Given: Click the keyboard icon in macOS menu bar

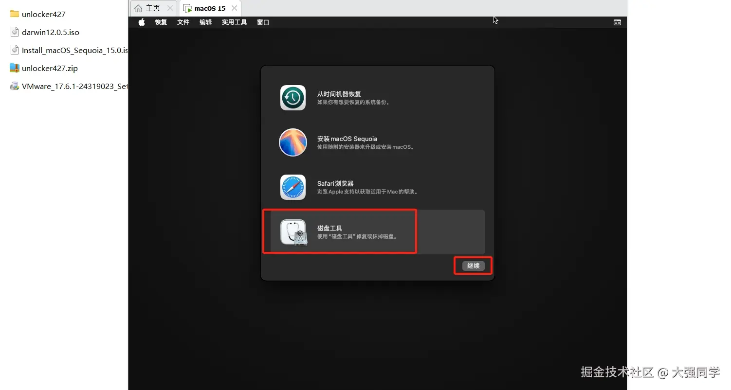Looking at the screenshot, I should click(617, 22).
